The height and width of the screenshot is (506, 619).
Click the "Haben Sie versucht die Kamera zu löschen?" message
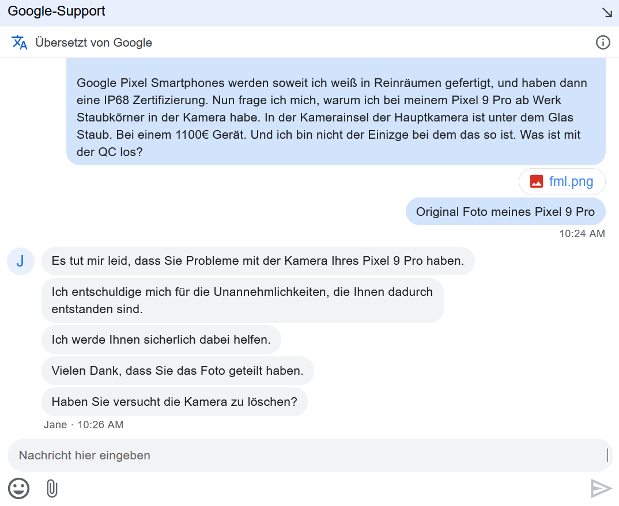coord(174,402)
